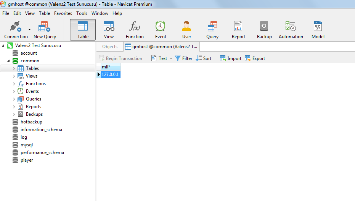Expand the Queries node
This screenshot has width=355, height=201.
(14, 99)
